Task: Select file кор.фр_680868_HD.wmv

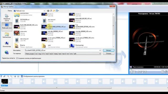Action: coord(81,33)
